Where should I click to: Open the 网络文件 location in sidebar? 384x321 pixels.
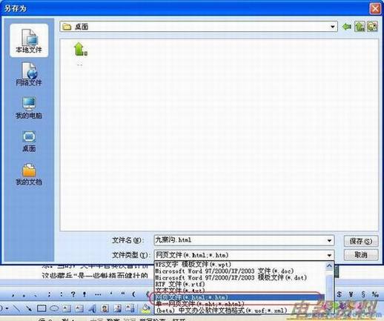pyautogui.click(x=29, y=74)
